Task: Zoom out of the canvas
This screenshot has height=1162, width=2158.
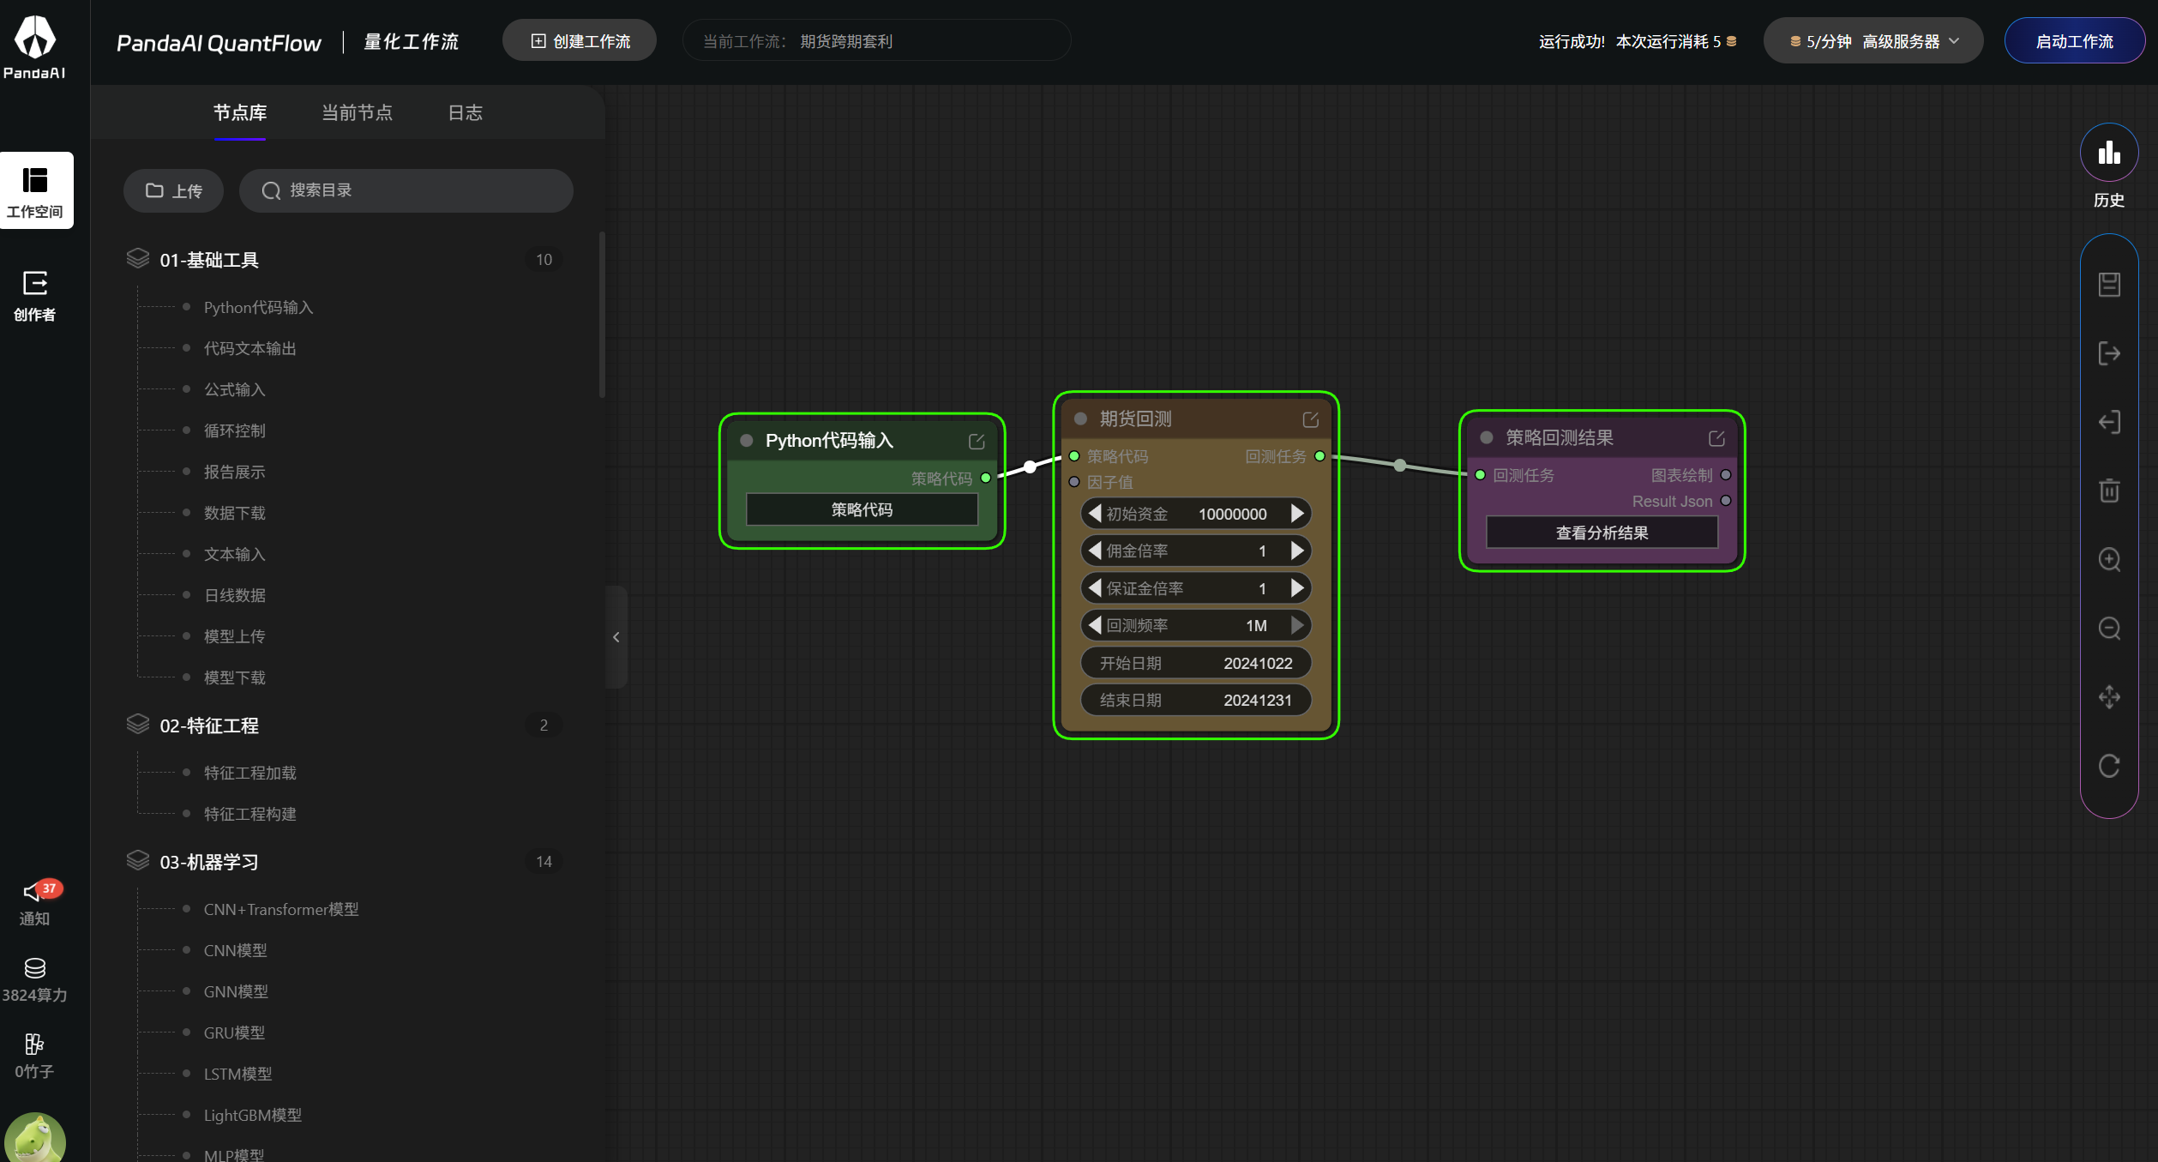Action: click(2109, 629)
